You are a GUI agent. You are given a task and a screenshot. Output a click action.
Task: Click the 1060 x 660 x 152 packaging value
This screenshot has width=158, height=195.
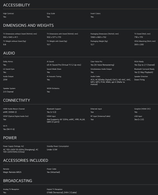tap(98, 37)
